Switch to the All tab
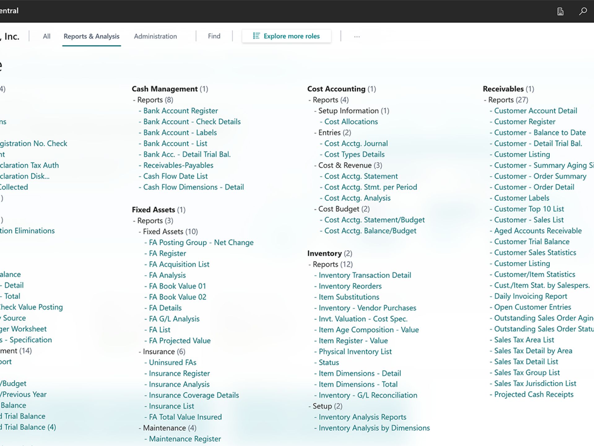Screen dimensions: 594x446 coord(46,36)
